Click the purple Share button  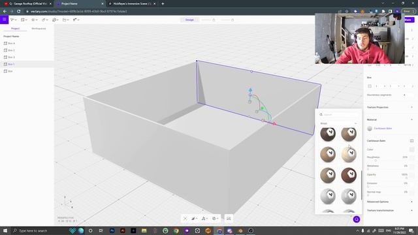coord(410,20)
